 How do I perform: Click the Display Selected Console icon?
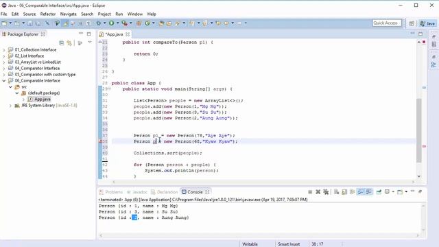(x=387, y=192)
